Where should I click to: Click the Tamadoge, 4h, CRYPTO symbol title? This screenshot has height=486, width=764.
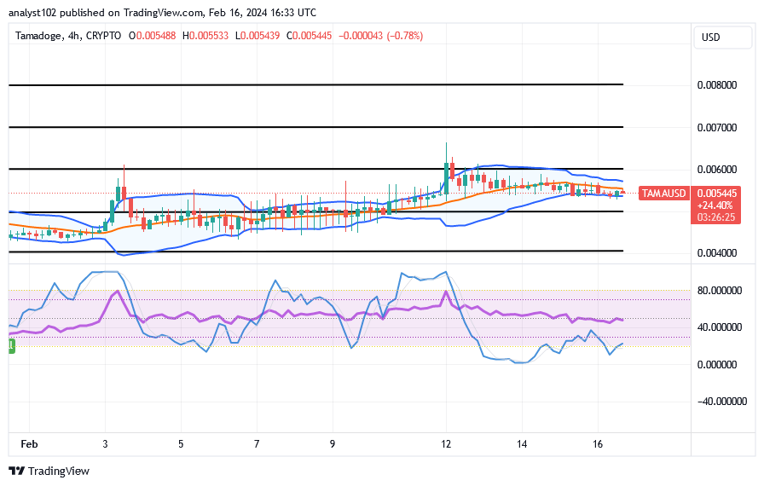(68, 36)
